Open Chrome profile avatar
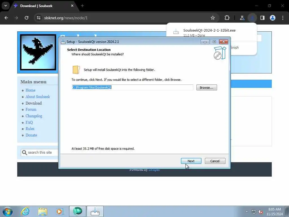This screenshot has height=217, width=289. pyautogui.click(x=273, y=18)
